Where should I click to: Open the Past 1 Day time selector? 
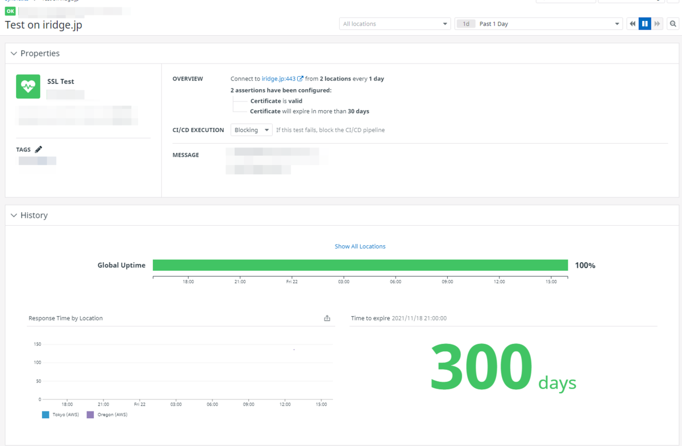tap(539, 24)
